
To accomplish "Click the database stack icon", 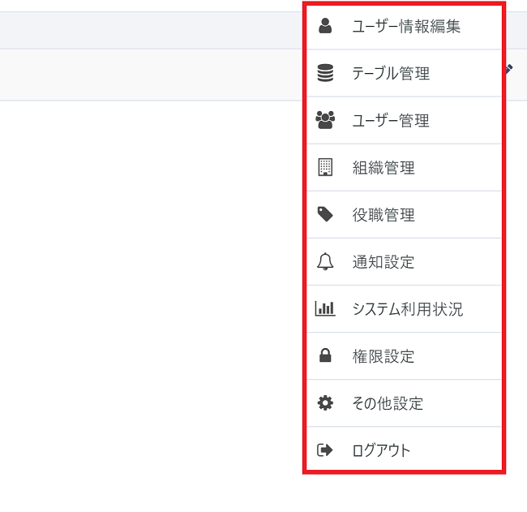I will click(x=325, y=73).
